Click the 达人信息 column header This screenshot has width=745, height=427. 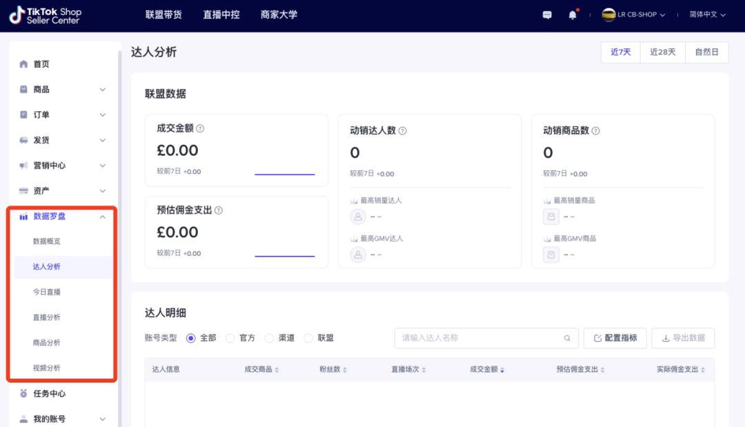pos(166,370)
